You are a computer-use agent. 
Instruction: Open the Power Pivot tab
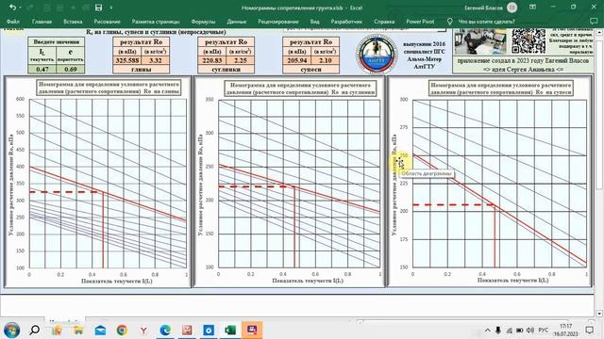(x=420, y=22)
